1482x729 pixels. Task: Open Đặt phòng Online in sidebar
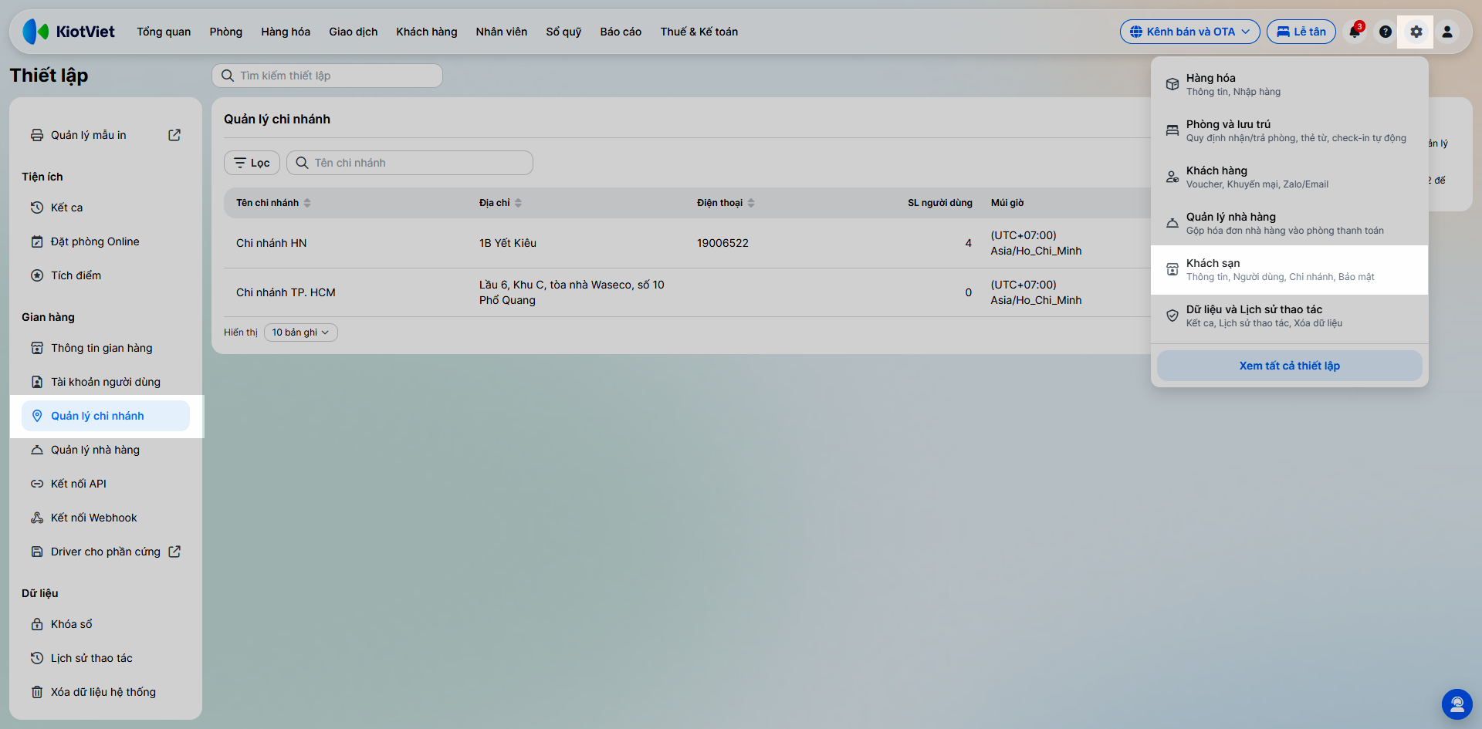pyautogui.click(x=106, y=241)
